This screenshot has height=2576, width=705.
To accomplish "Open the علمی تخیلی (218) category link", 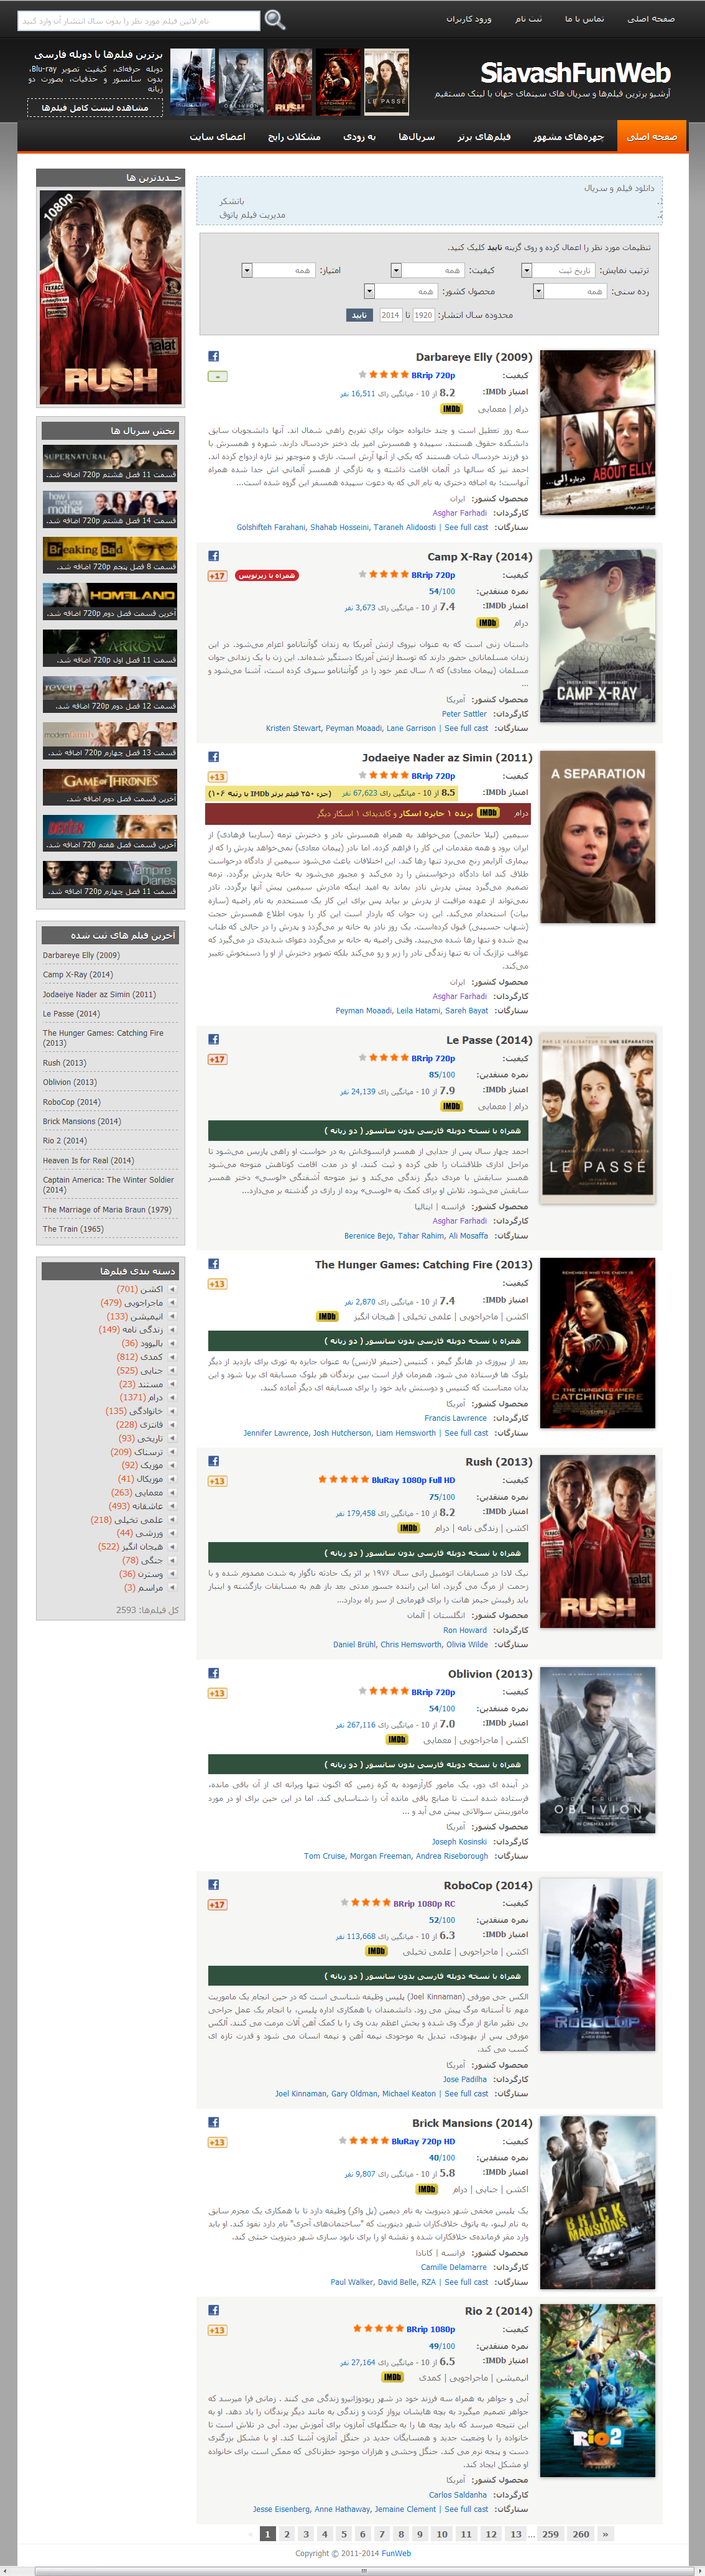I will tap(127, 1519).
